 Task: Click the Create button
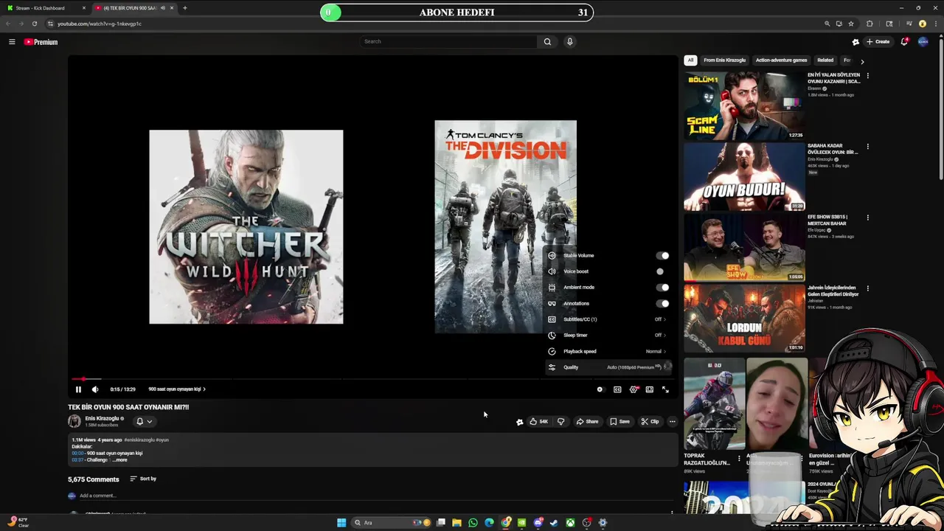pyautogui.click(x=878, y=42)
